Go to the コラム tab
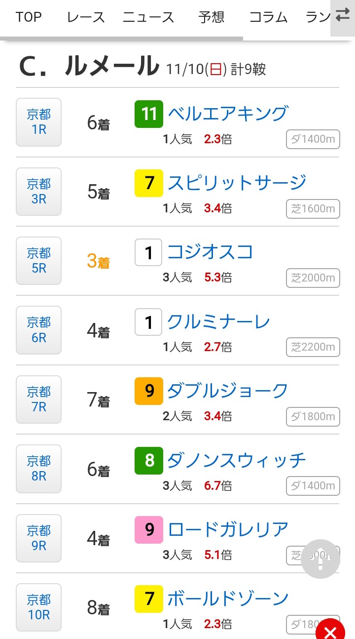The image size is (355, 639). coord(268,17)
